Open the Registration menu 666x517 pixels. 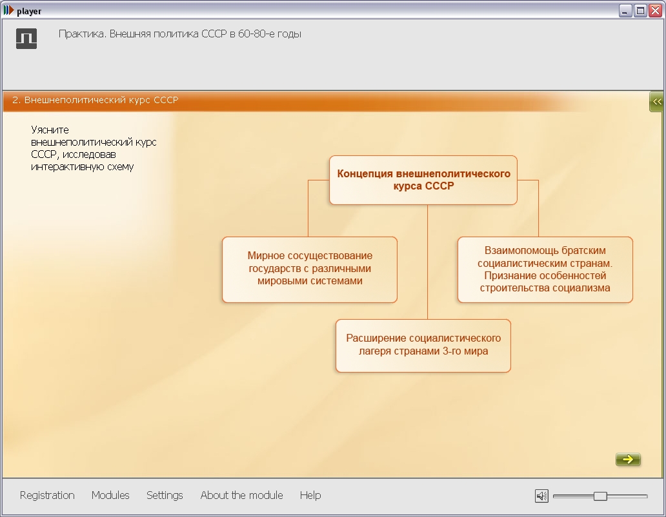coord(47,495)
